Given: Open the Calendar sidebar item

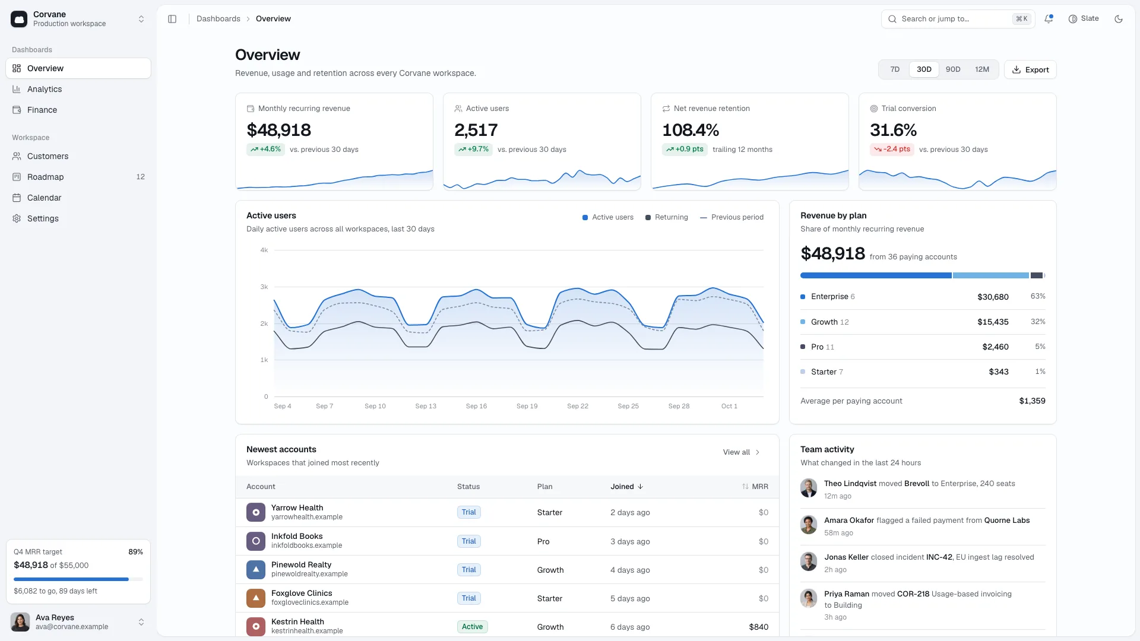Looking at the screenshot, I should (x=78, y=198).
